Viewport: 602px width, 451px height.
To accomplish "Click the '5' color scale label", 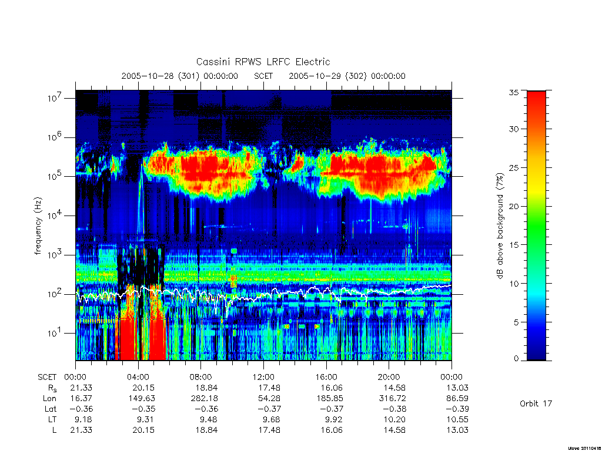I will pyautogui.click(x=516, y=322).
